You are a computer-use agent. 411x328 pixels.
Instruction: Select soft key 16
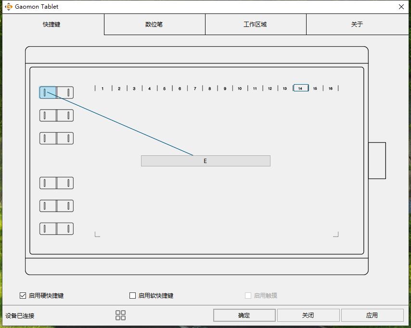pyautogui.click(x=331, y=88)
